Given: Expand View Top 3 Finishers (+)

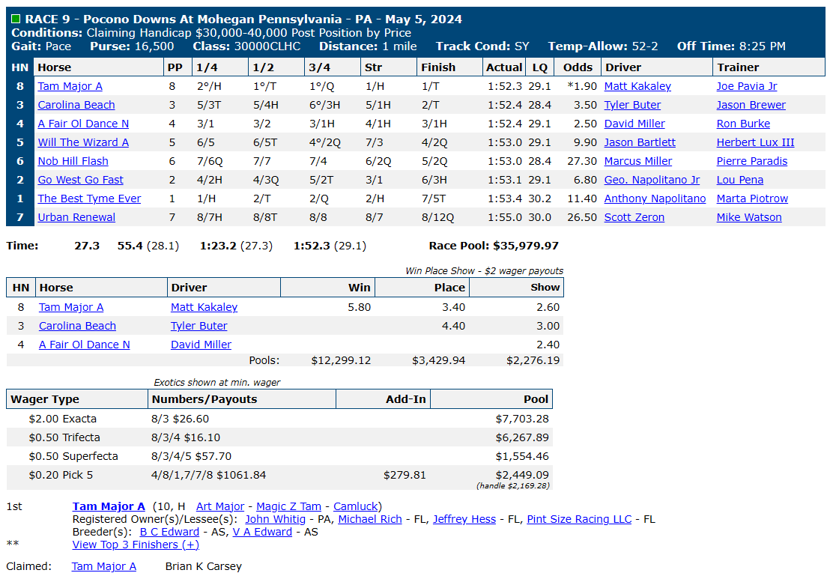Looking at the screenshot, I should coord(136,545).
